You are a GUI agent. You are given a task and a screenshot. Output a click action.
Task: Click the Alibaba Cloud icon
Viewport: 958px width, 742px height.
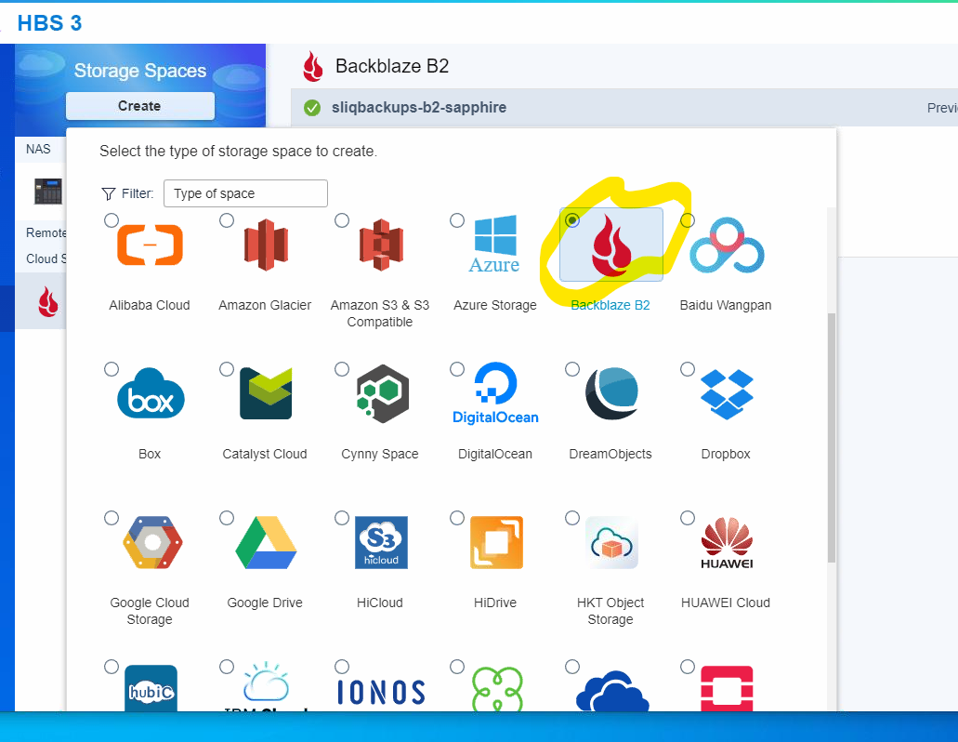[150, 245]
